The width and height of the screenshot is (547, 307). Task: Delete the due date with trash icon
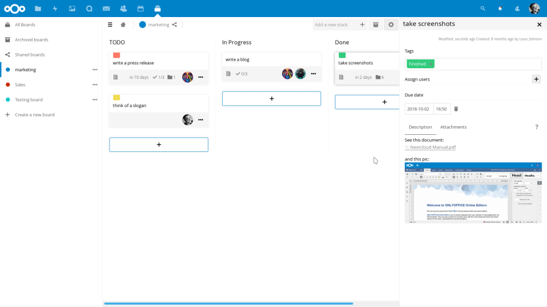click(456, 109)
